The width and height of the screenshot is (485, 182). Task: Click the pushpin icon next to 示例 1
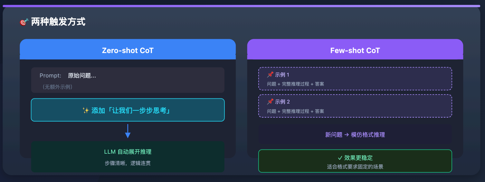click(270, 75)
